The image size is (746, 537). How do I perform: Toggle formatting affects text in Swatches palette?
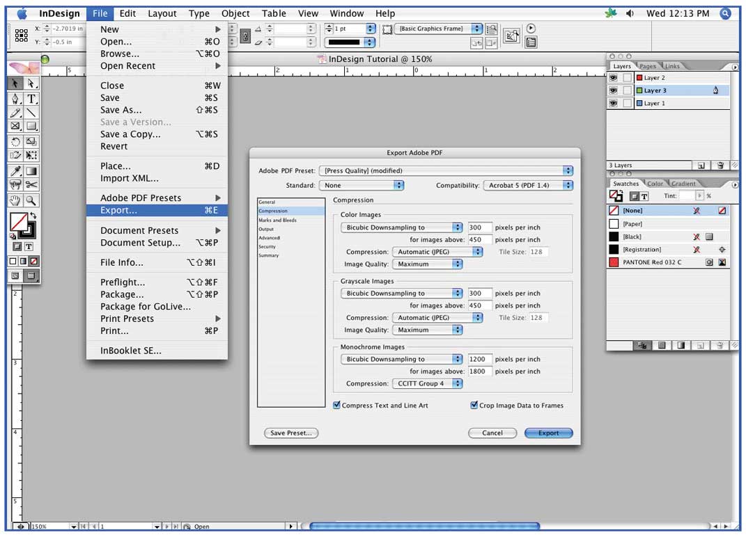tap(644, 195)
